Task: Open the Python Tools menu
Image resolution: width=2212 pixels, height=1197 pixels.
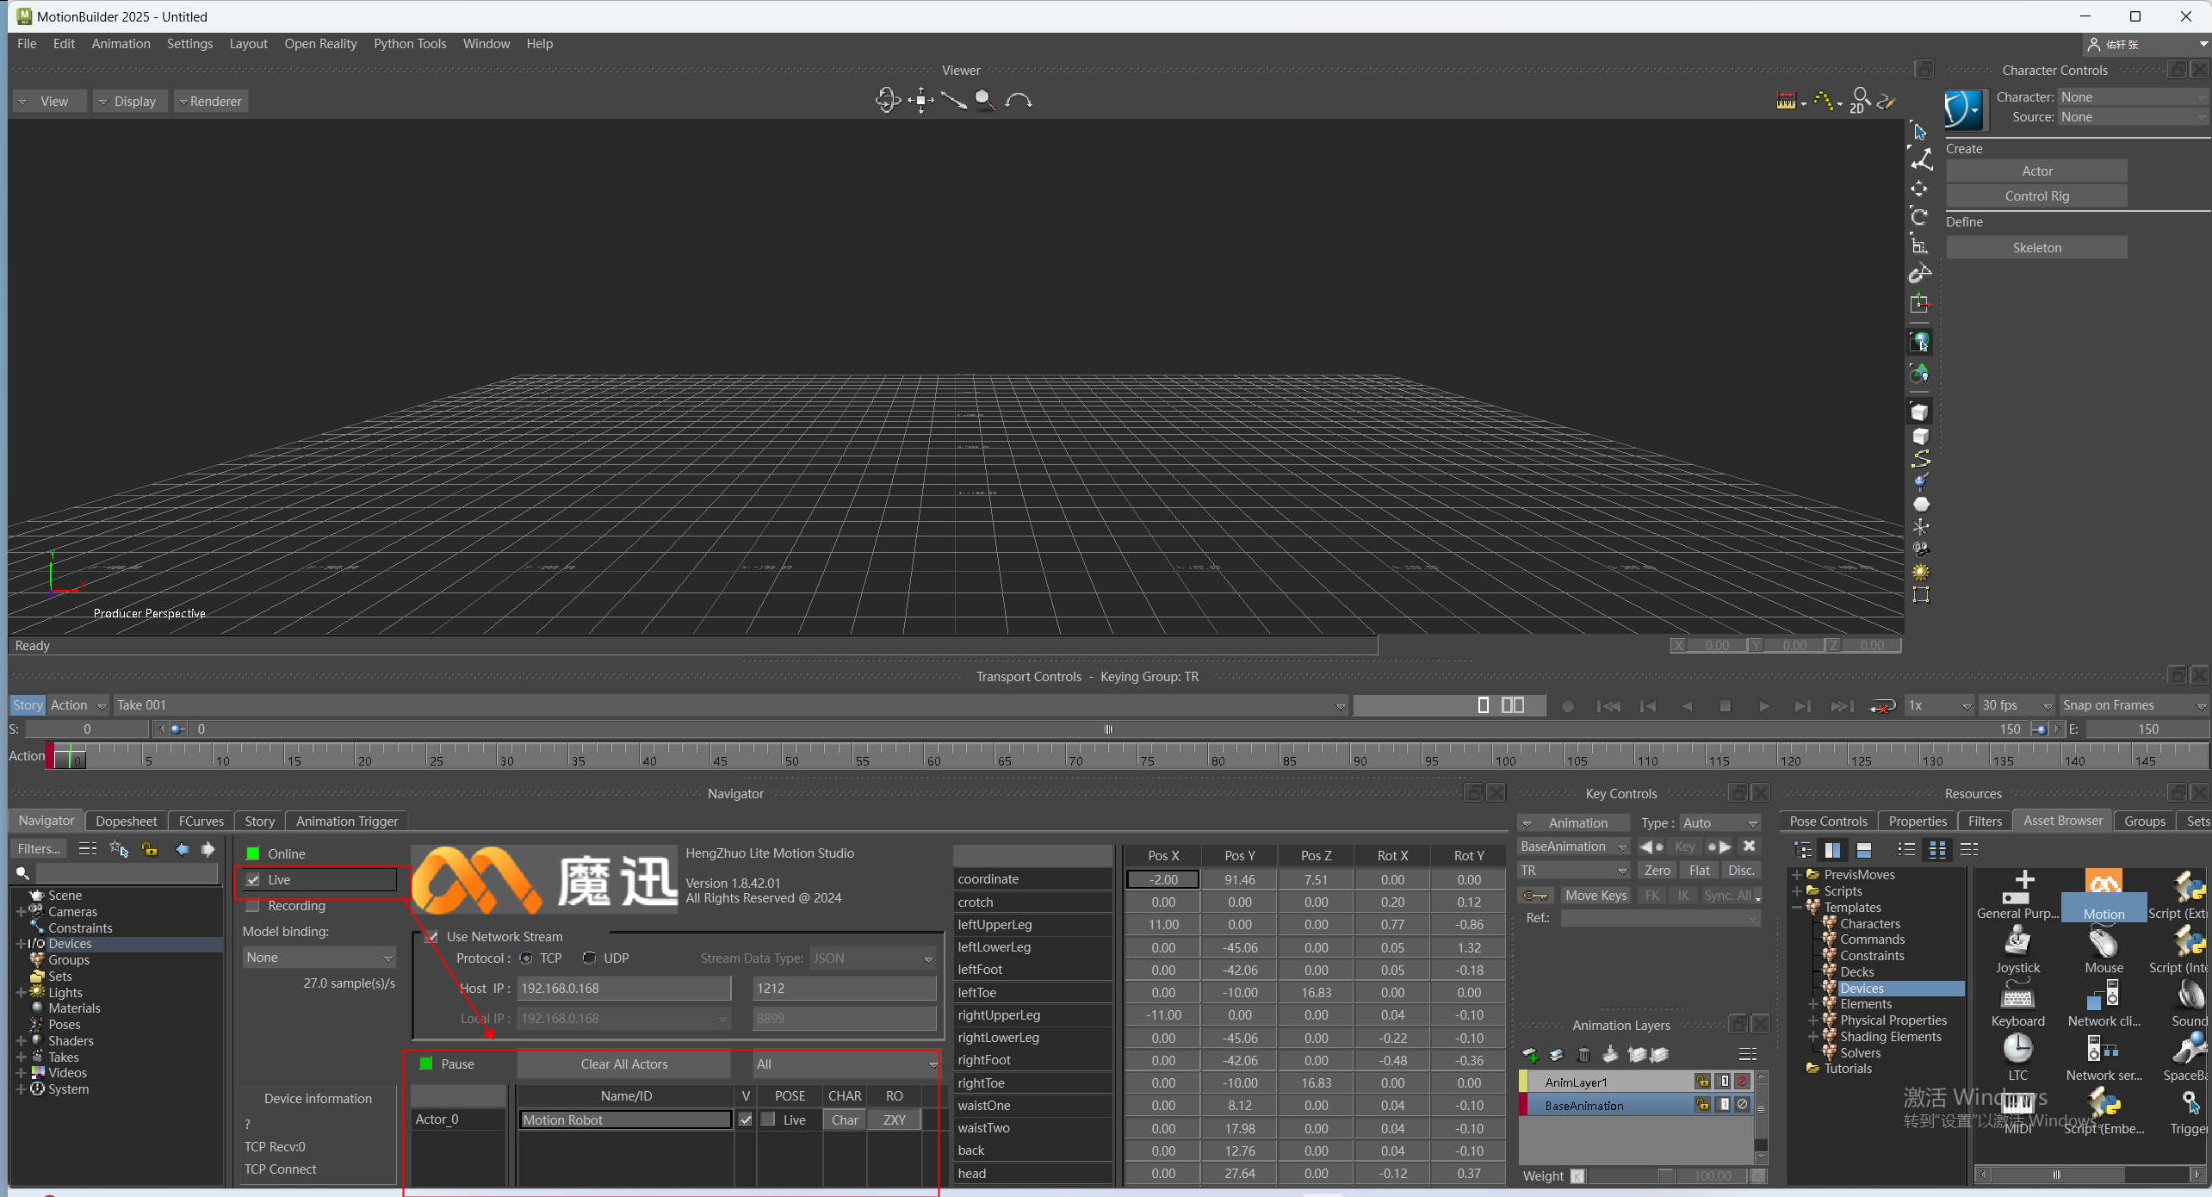Action: tap(409, 44)
